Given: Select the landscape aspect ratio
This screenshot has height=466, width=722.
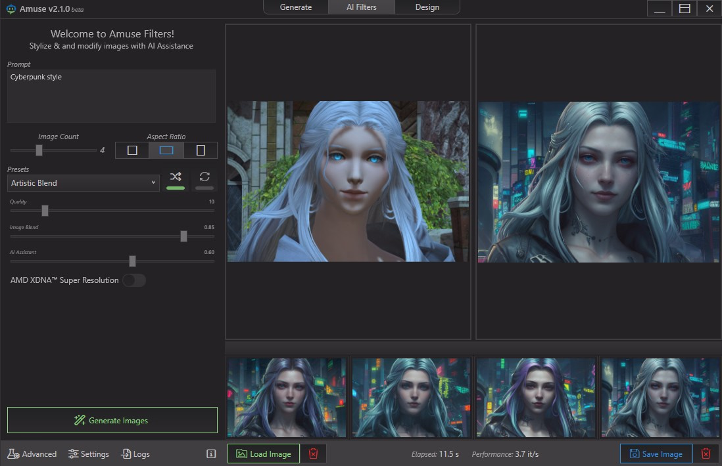Looking at the screenshot, I should click(166, 150).
